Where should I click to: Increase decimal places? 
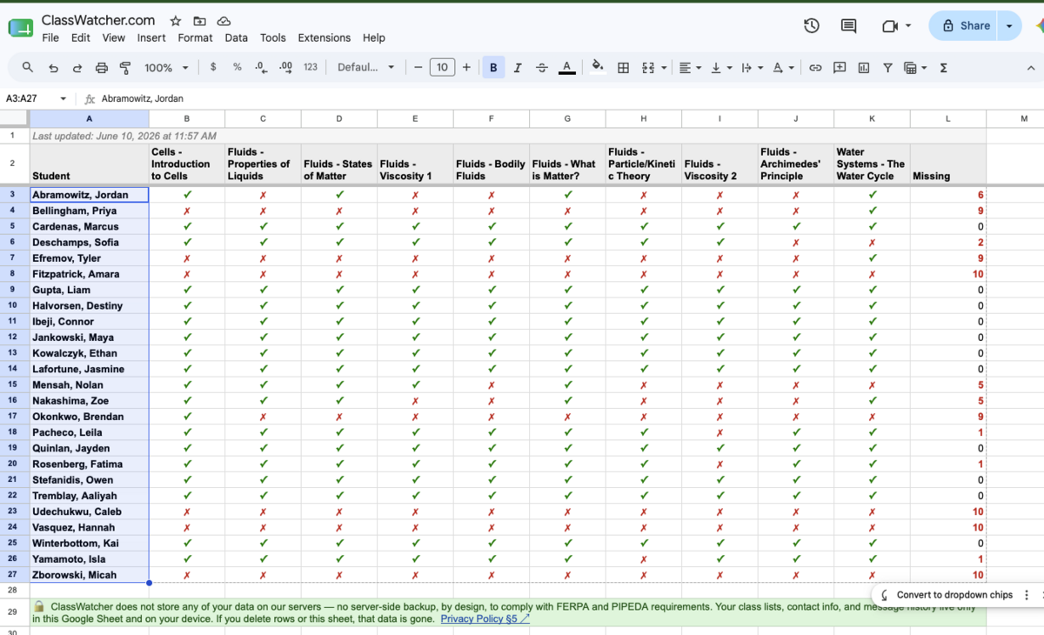click(285, 67)
